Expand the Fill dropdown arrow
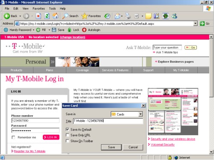 [49, 30]
